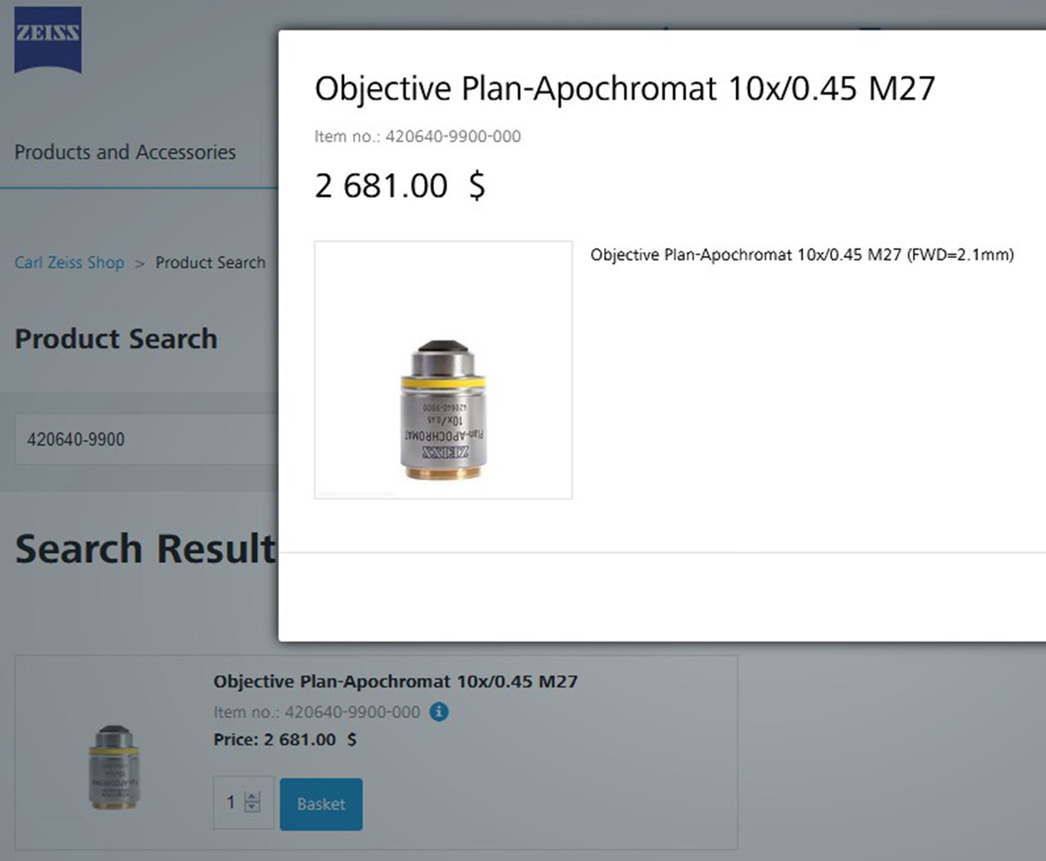The height and width of the screenshot is (861, 1046).
Task: Click the ZEISS logo
Action: click(x=48, y=39)
